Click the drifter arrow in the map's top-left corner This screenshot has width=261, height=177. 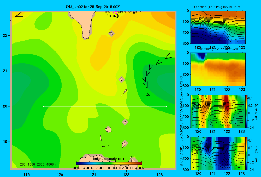coord(19,15)
